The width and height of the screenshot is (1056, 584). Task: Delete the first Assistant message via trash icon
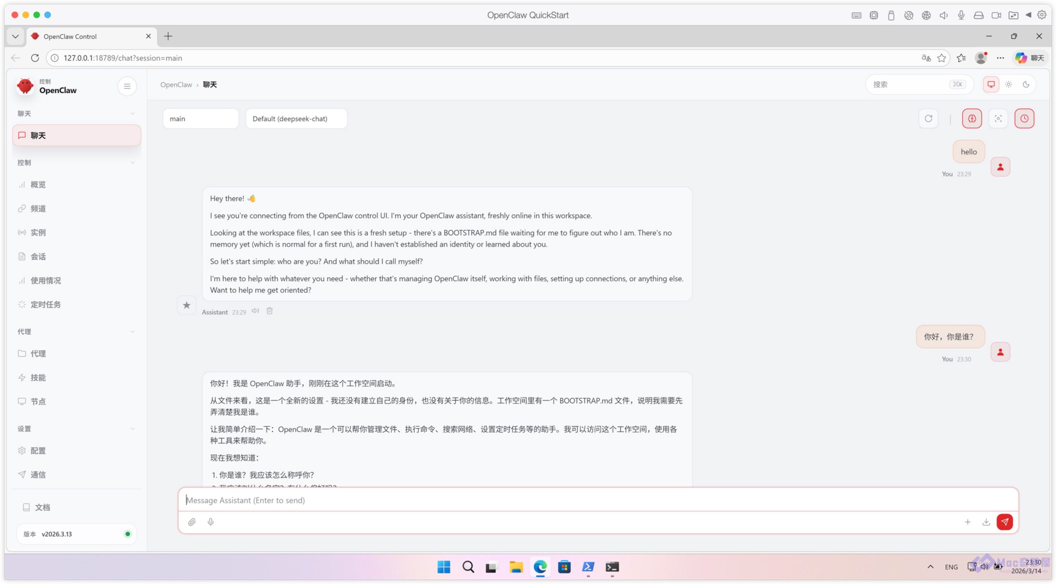click(269, 311)
